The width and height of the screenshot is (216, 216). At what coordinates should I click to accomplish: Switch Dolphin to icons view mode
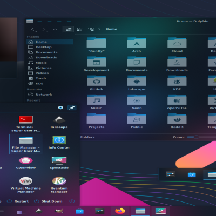coord(69,29)
